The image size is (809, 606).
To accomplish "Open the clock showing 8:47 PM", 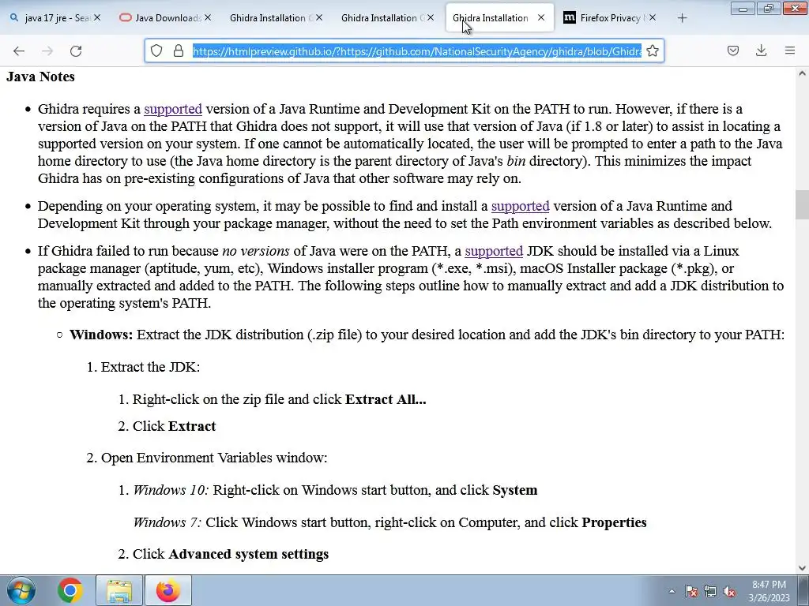I will click(x=769, y=591).
